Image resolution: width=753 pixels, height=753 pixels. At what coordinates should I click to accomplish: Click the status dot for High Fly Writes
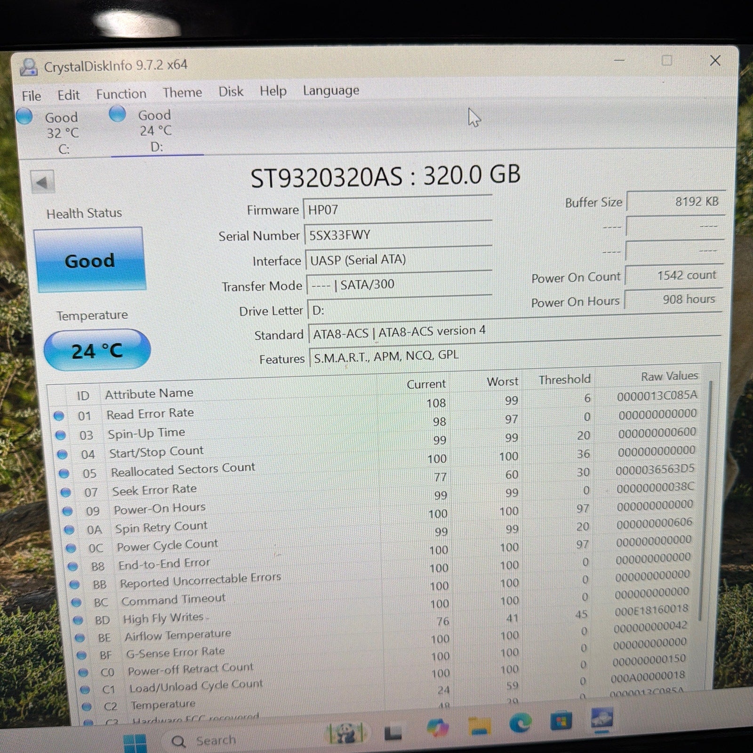pyautogui.click(x=78, y=621)
